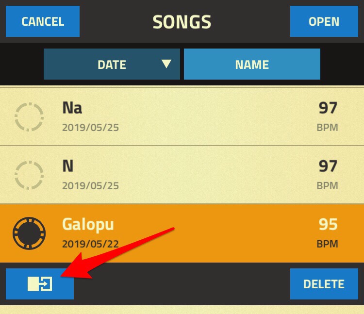
Task: Select the radio circle beside Na
Action: coord(29,117)
